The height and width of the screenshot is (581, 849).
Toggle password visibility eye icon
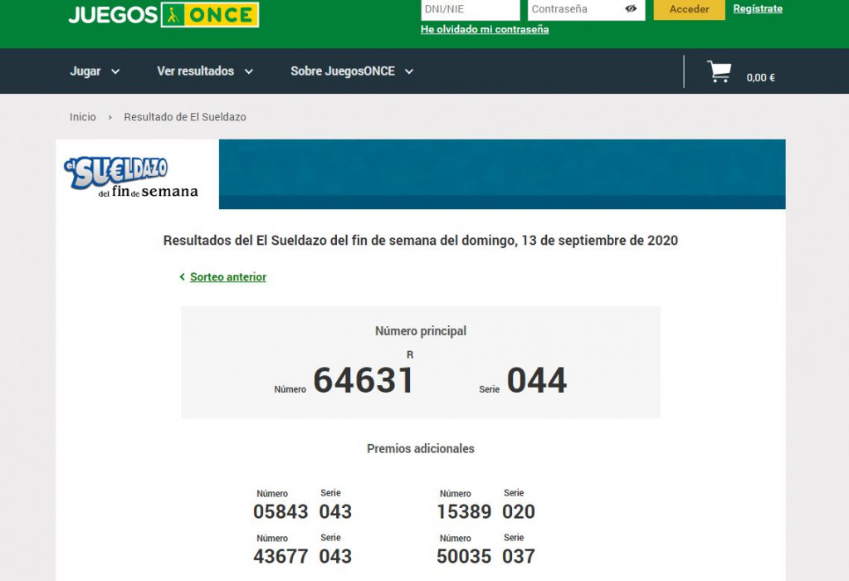(x=631, y=8)
